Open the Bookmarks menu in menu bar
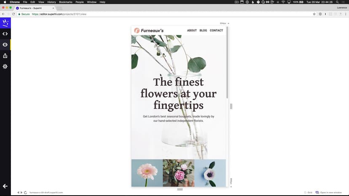The height and width of the screenshot is (196, 349). point(65,2)
